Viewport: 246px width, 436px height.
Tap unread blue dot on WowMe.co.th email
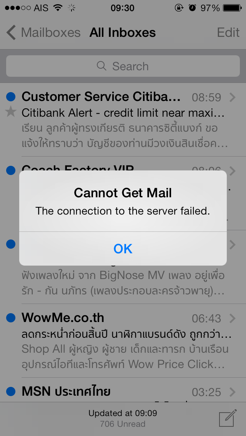(x=11, y=317)
